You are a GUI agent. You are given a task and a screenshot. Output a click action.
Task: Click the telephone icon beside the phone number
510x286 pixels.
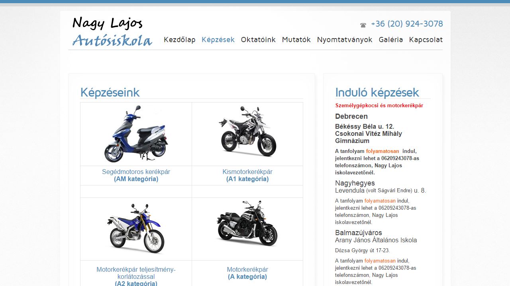pyautogui.click(x=363, y=25)
